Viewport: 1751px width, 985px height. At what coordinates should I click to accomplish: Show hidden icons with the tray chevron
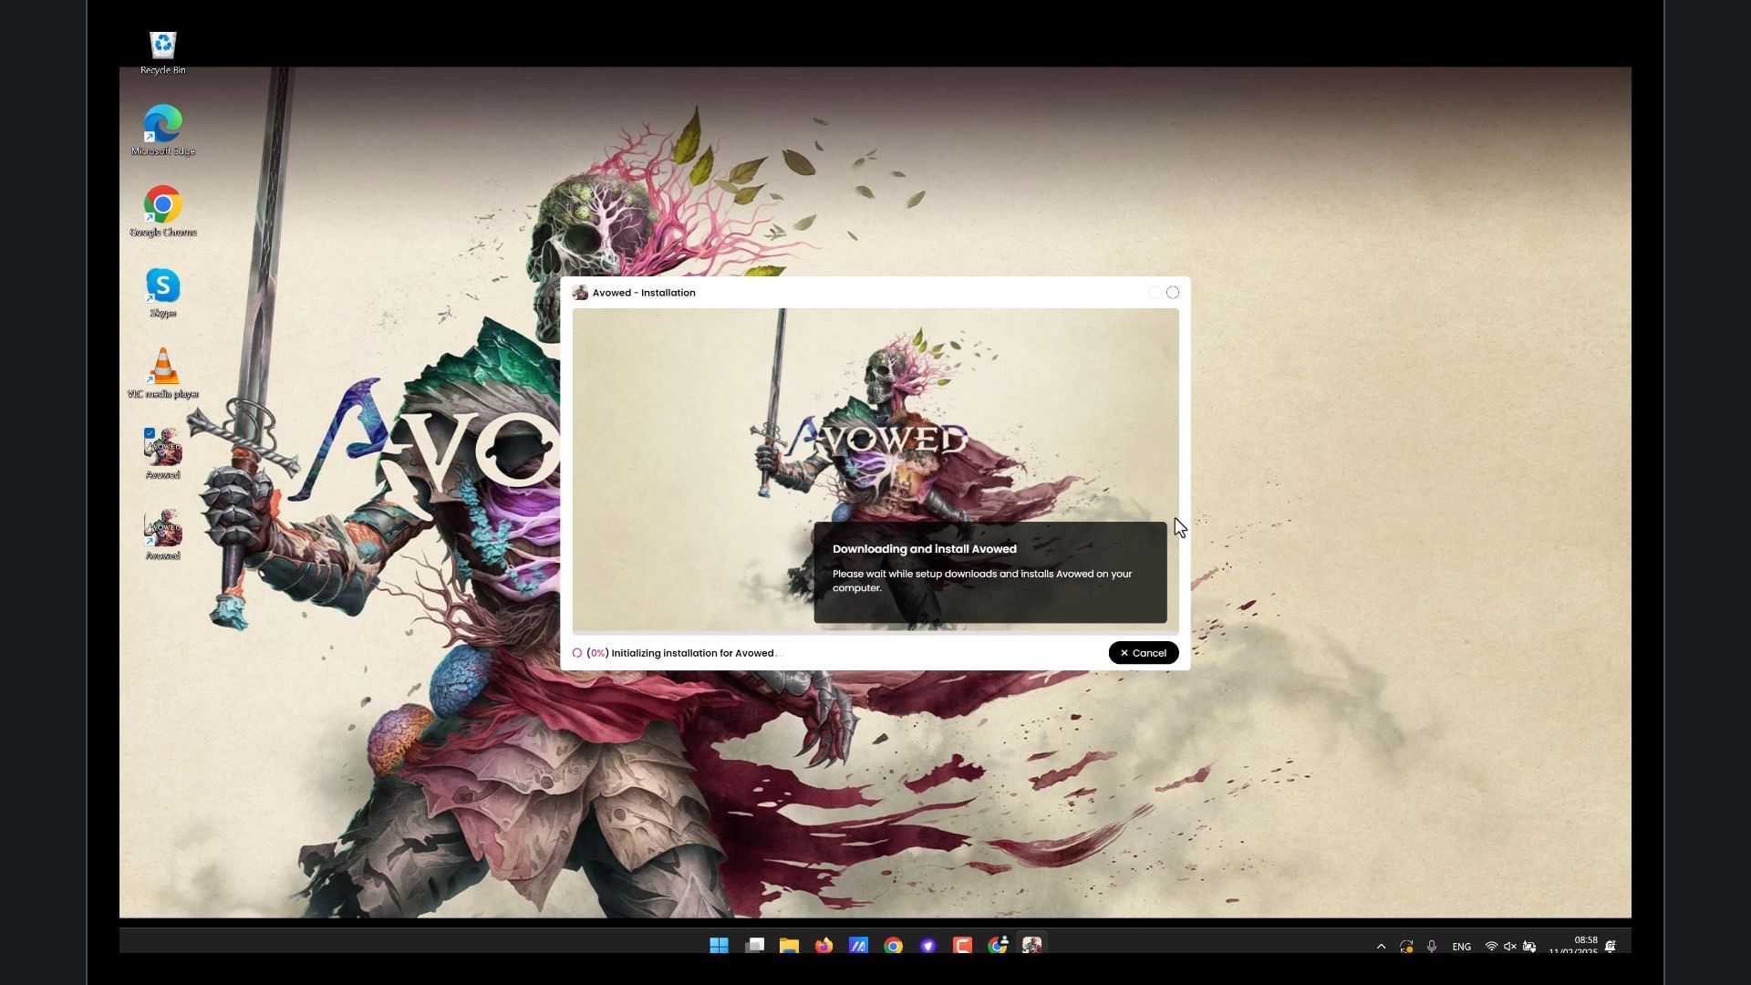coord(1381,947)
